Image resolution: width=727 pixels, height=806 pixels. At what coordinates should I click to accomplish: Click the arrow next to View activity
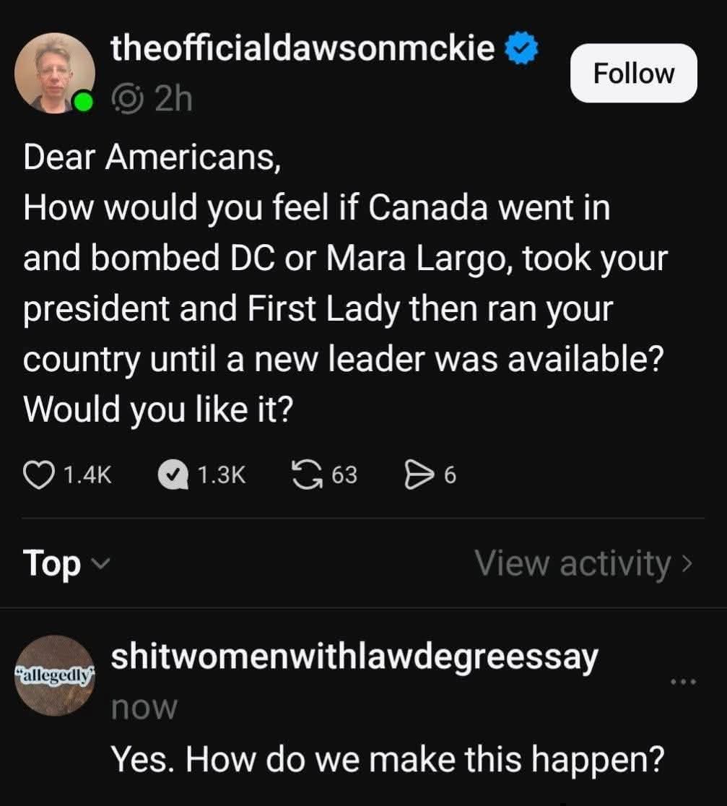tap(687, 563)
